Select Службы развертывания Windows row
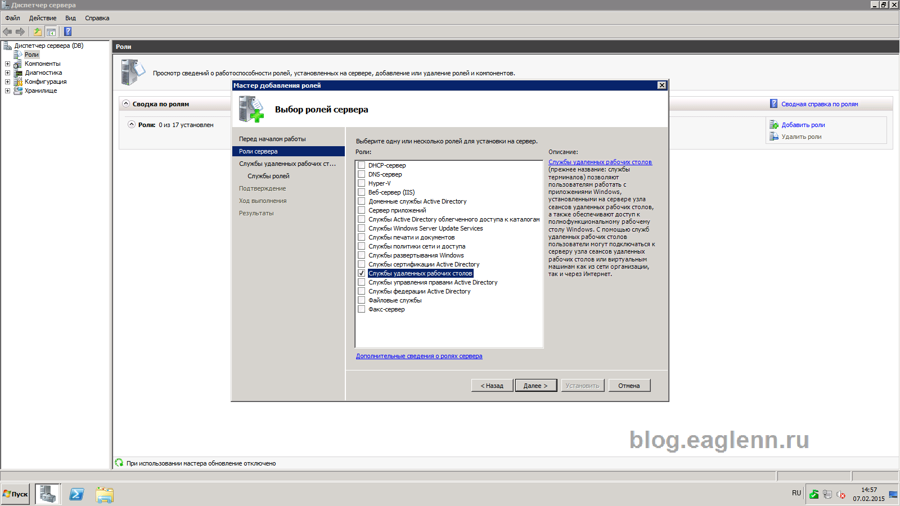 pos(416,255)
